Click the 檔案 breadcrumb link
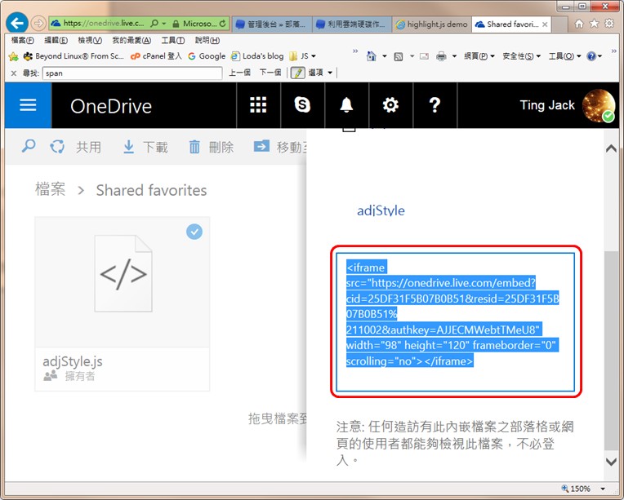Screen dimensions: 624x500 point(50,189)
